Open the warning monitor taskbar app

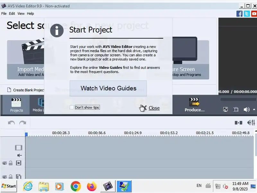click(x=124, y=186)
